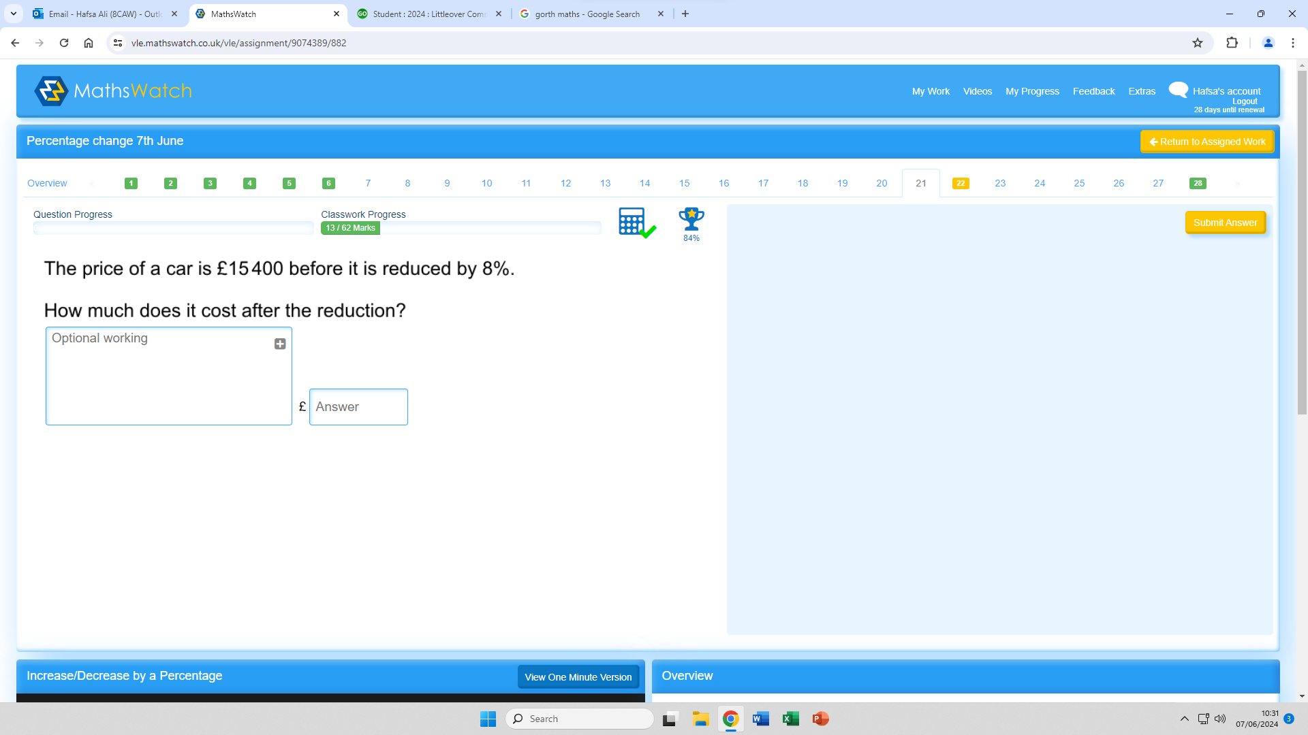This screenshot has width=1308, height=735.
Task: Open the speech bubble messages icon
Action: tap(1178, 89)
